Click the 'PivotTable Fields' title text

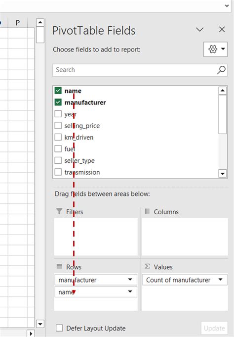tap(94, 30)
